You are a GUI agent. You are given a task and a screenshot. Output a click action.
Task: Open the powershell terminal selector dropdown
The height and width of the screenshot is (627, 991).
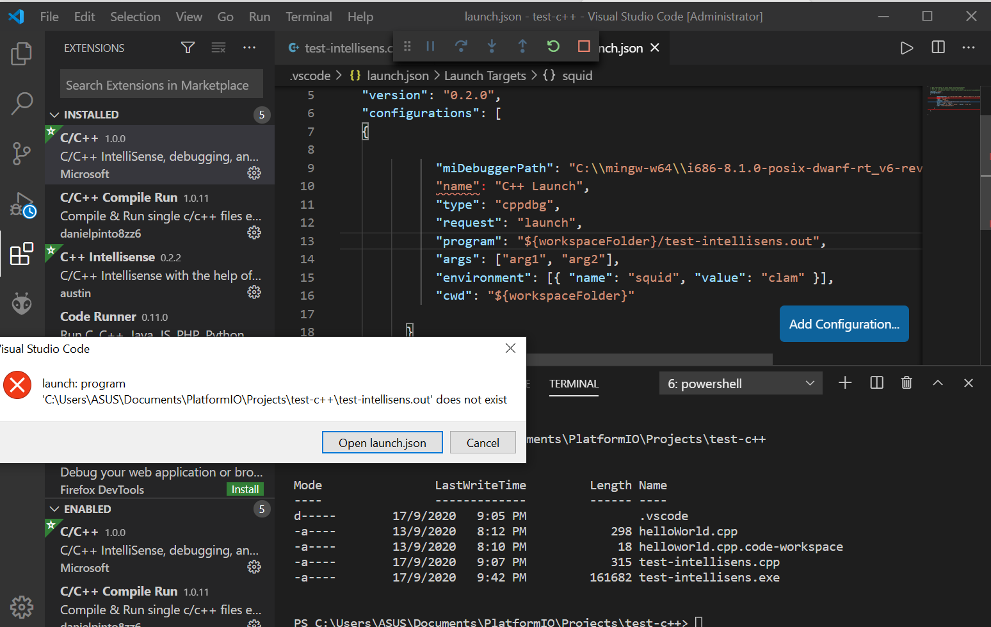tap(741, 384)
